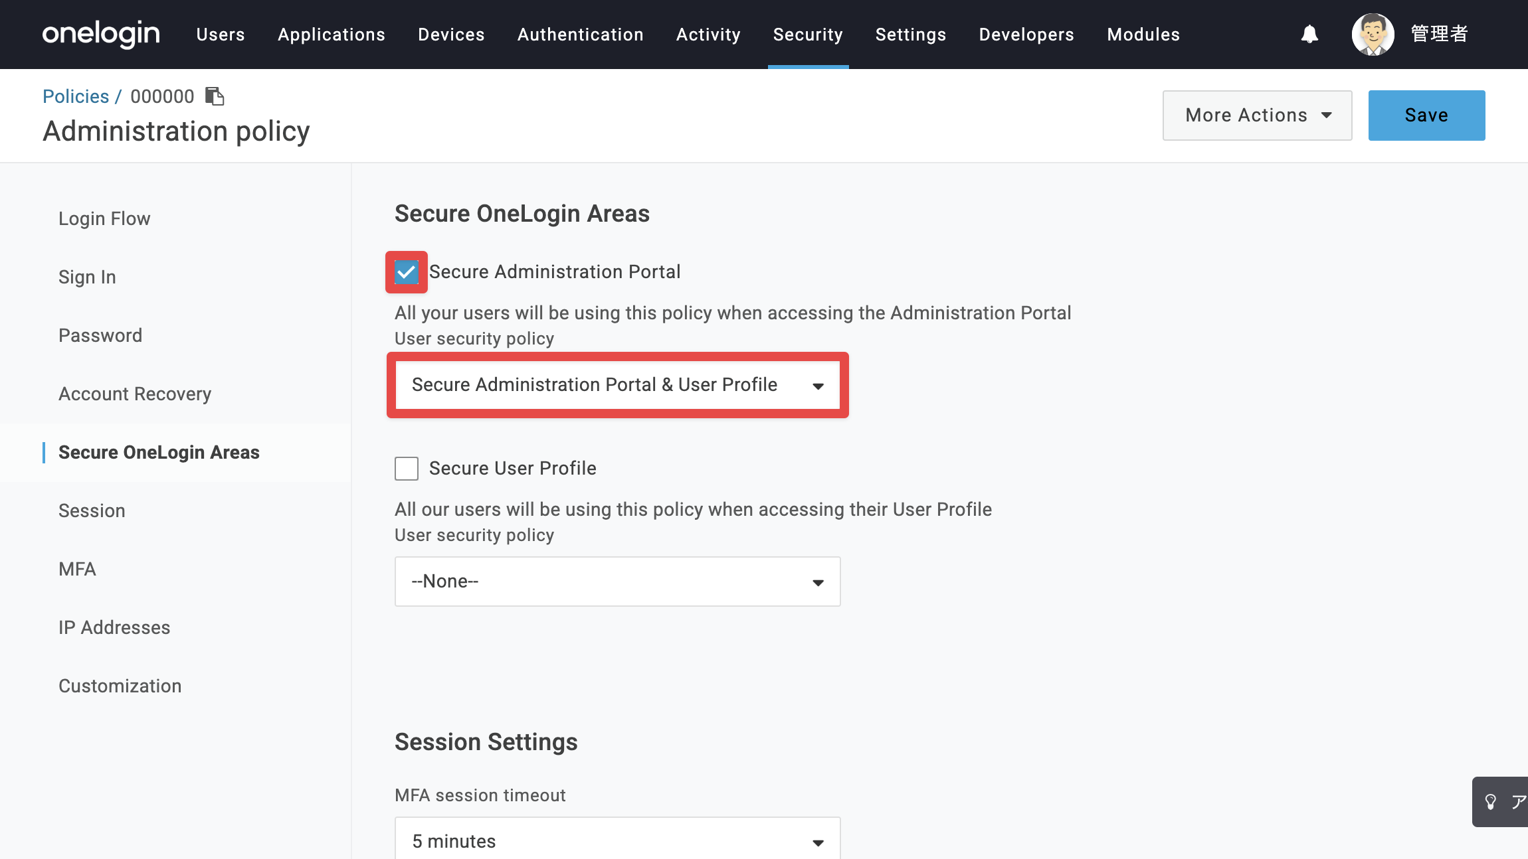The width and height of the screenshot is (1528, 859).
Task: Select the Account Recovery section
Action: click(135, 394)
